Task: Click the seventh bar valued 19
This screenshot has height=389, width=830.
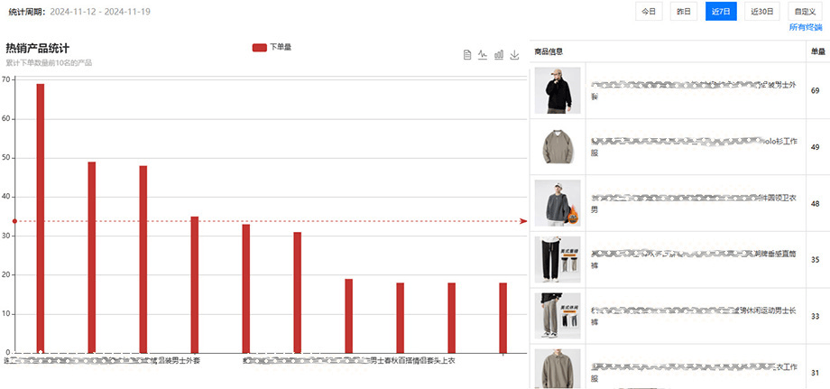Action: [349, 316]
